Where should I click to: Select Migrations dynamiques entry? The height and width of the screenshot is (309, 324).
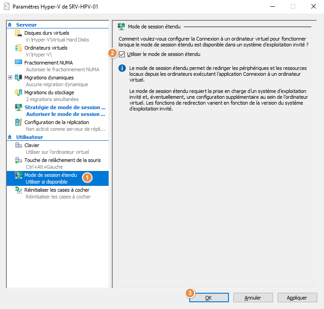click(49, 78)
